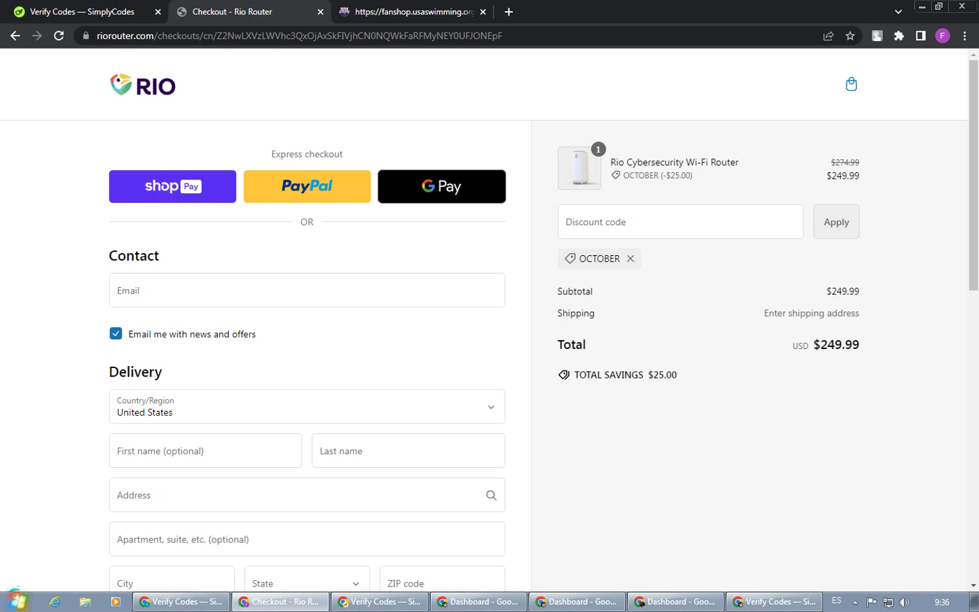
Task: Open Chrome profile avatar F
Action: coord(942,36)
